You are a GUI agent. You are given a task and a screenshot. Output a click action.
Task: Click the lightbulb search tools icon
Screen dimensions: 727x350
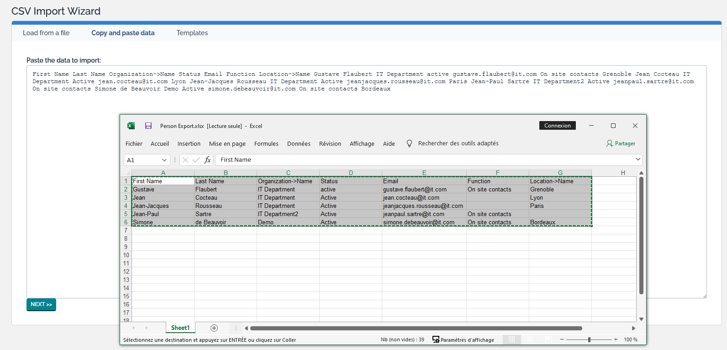click(409, 143)
